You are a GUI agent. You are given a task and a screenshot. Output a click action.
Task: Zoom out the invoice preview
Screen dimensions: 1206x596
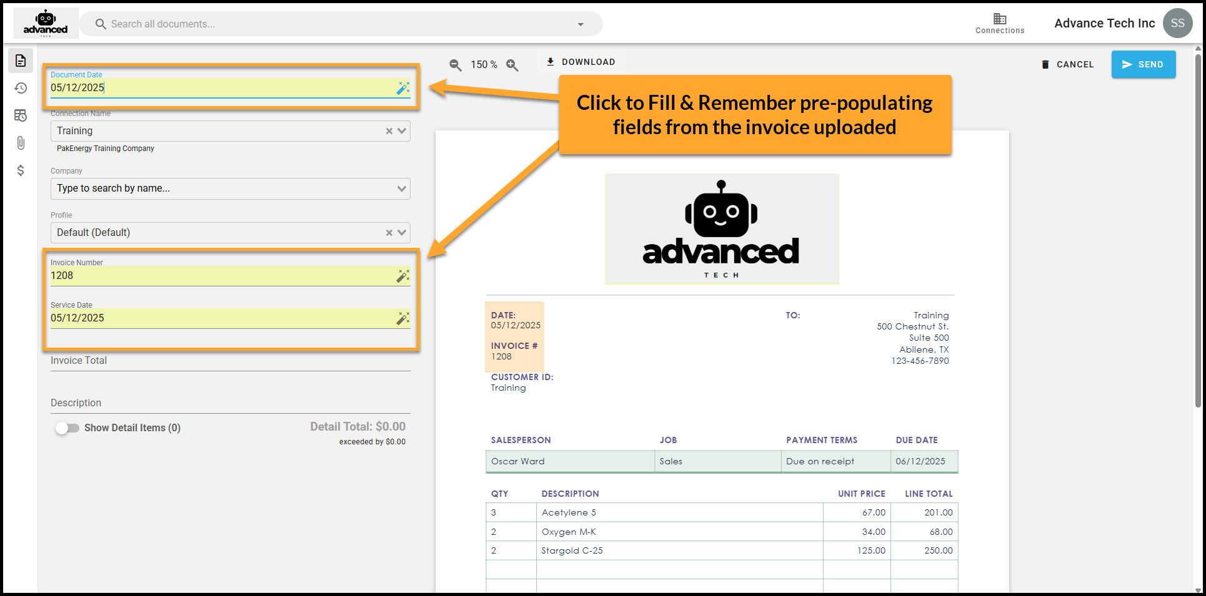(x=456, y=65)
